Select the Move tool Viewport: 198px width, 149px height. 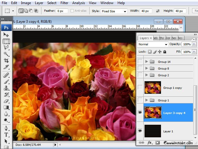coord(6,35)
